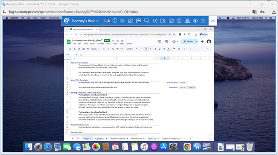This screenshot has height=155, width=278.
Task: Switch to the MarketAnalysis sheet tab
Action: point(118,139)
